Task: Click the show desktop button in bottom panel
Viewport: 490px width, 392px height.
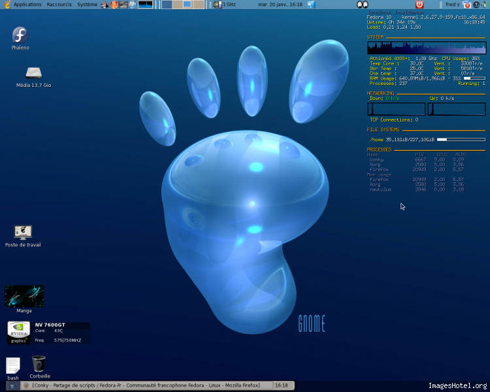Action: point(11,385)
